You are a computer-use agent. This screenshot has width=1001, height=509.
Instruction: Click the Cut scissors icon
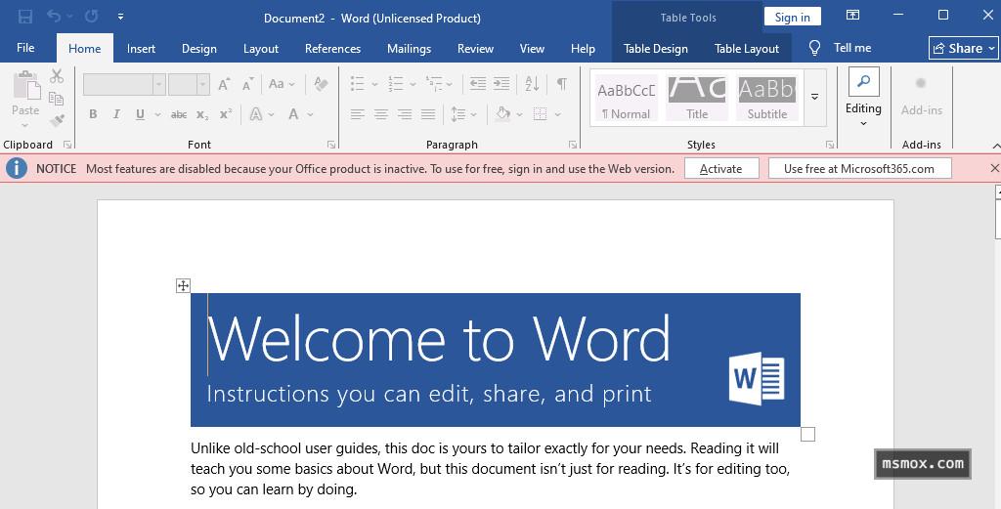[56, 76]
